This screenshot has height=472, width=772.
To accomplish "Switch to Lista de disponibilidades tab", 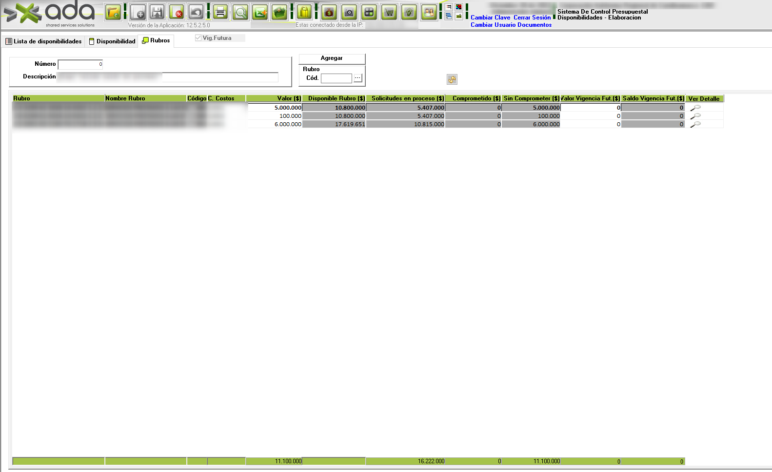I will 43,41.
